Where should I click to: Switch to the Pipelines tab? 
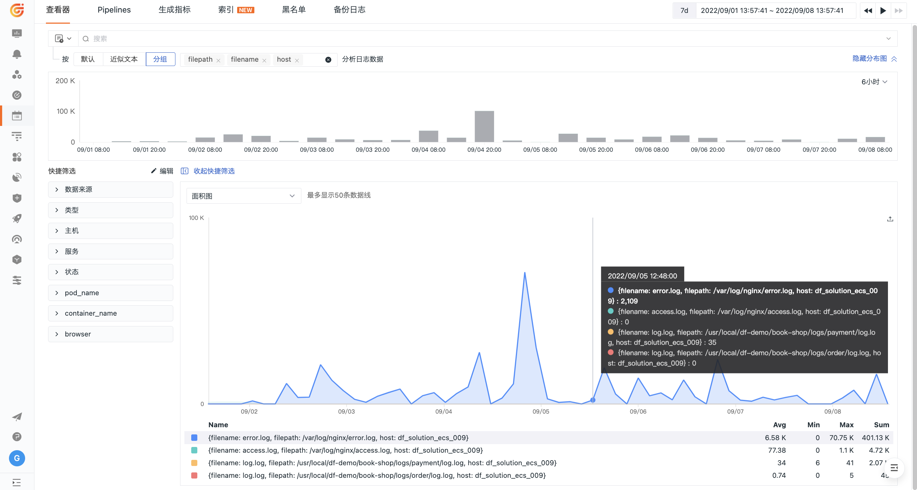114,10
